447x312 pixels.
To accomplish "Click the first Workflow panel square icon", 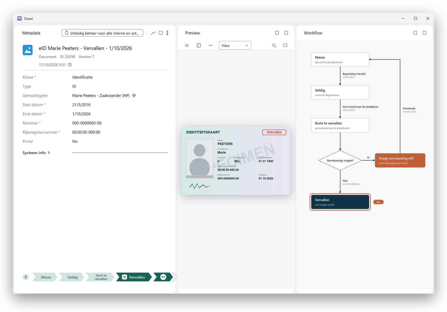I will [415, 33].
